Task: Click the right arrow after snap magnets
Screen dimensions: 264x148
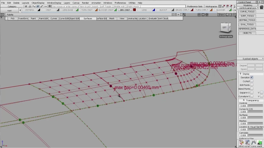Action: [x=235, y=6]
